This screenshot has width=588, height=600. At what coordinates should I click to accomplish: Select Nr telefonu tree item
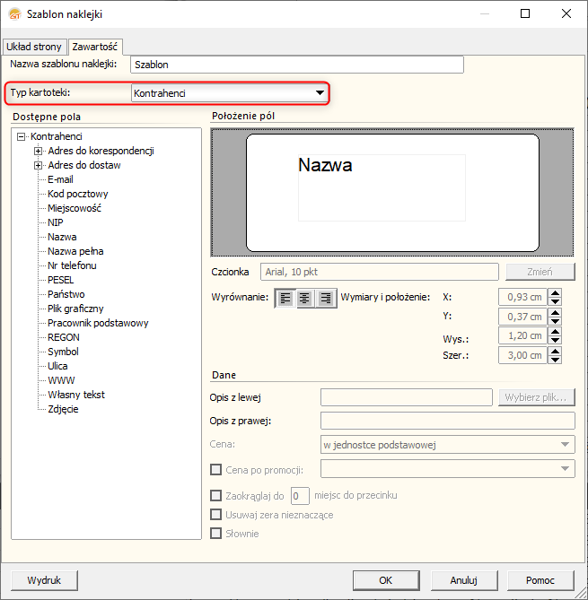pos(72,265)
